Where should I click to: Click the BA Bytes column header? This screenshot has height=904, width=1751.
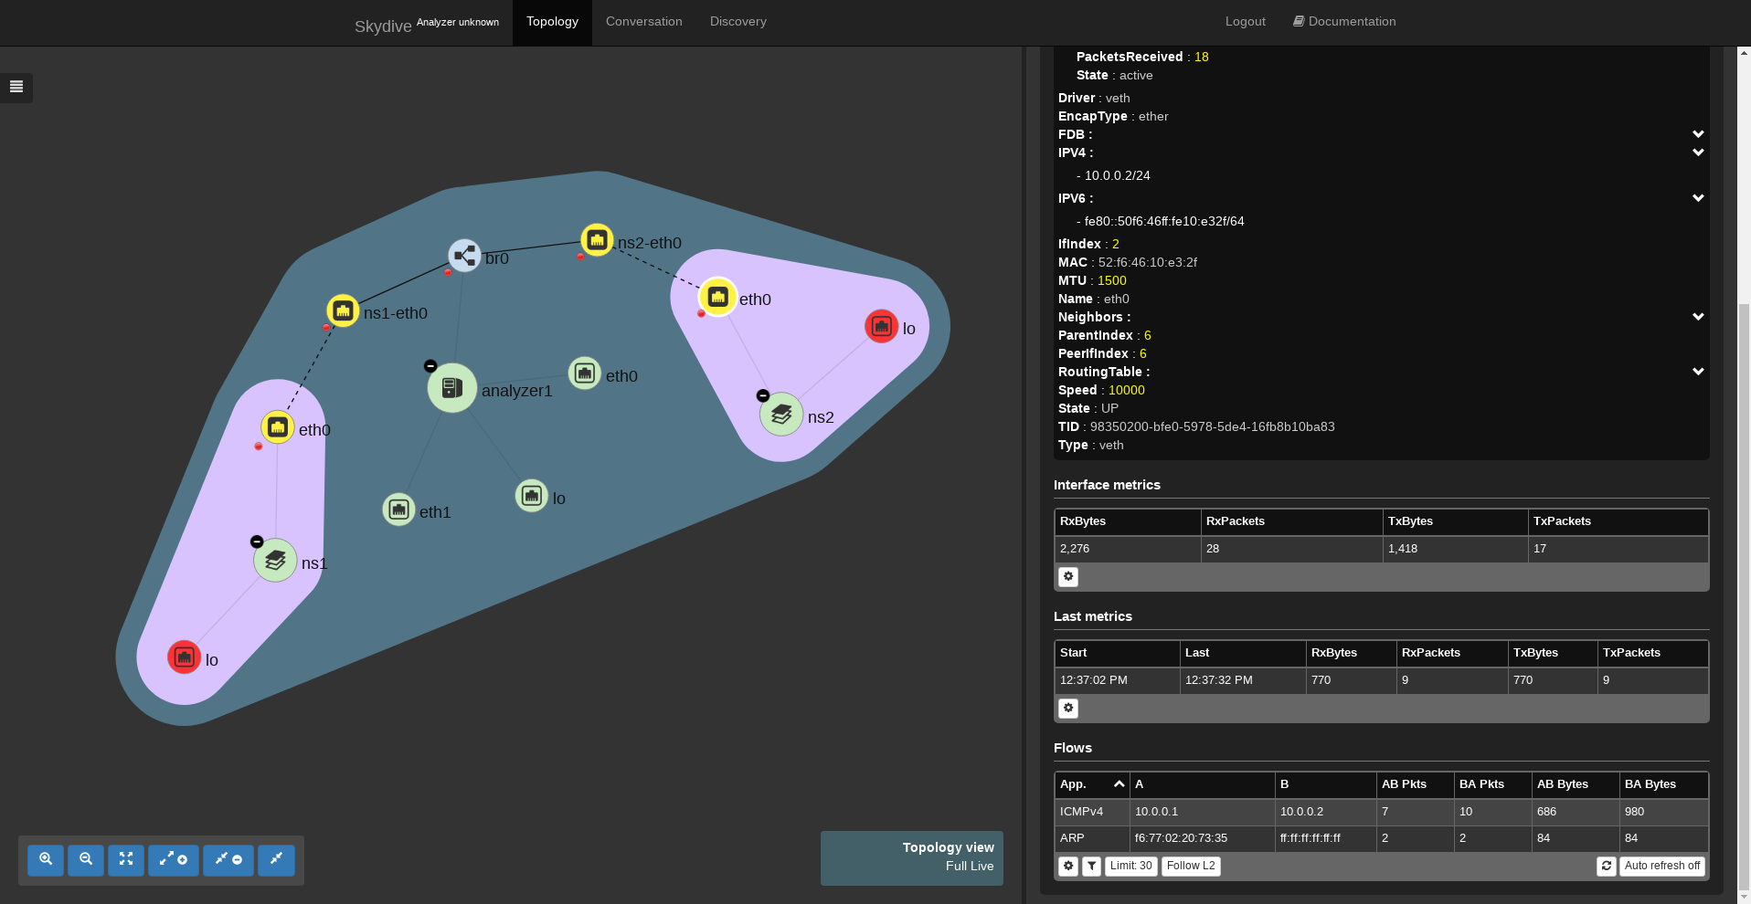tap(1663, 784)
